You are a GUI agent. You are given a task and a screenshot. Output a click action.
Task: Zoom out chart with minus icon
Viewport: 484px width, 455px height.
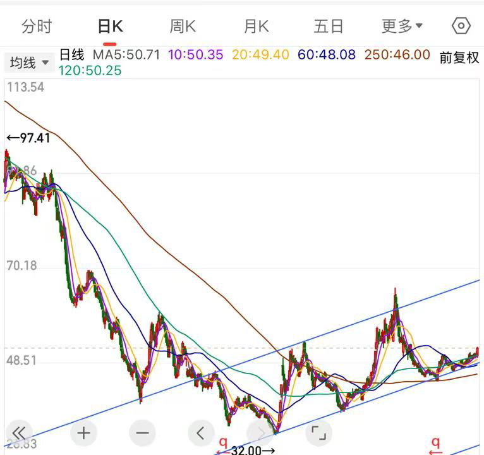coord(142,433)
